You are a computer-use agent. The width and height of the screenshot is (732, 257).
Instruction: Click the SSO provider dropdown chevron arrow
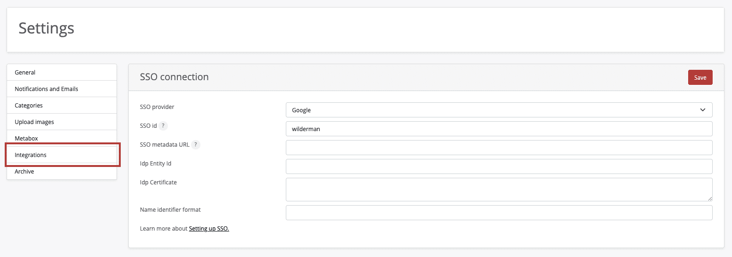coord(703,110)
